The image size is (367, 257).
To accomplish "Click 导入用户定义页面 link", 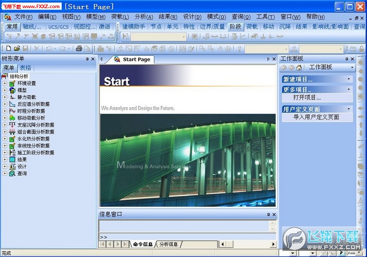I will pyautogui.click(x=316, y=117).
